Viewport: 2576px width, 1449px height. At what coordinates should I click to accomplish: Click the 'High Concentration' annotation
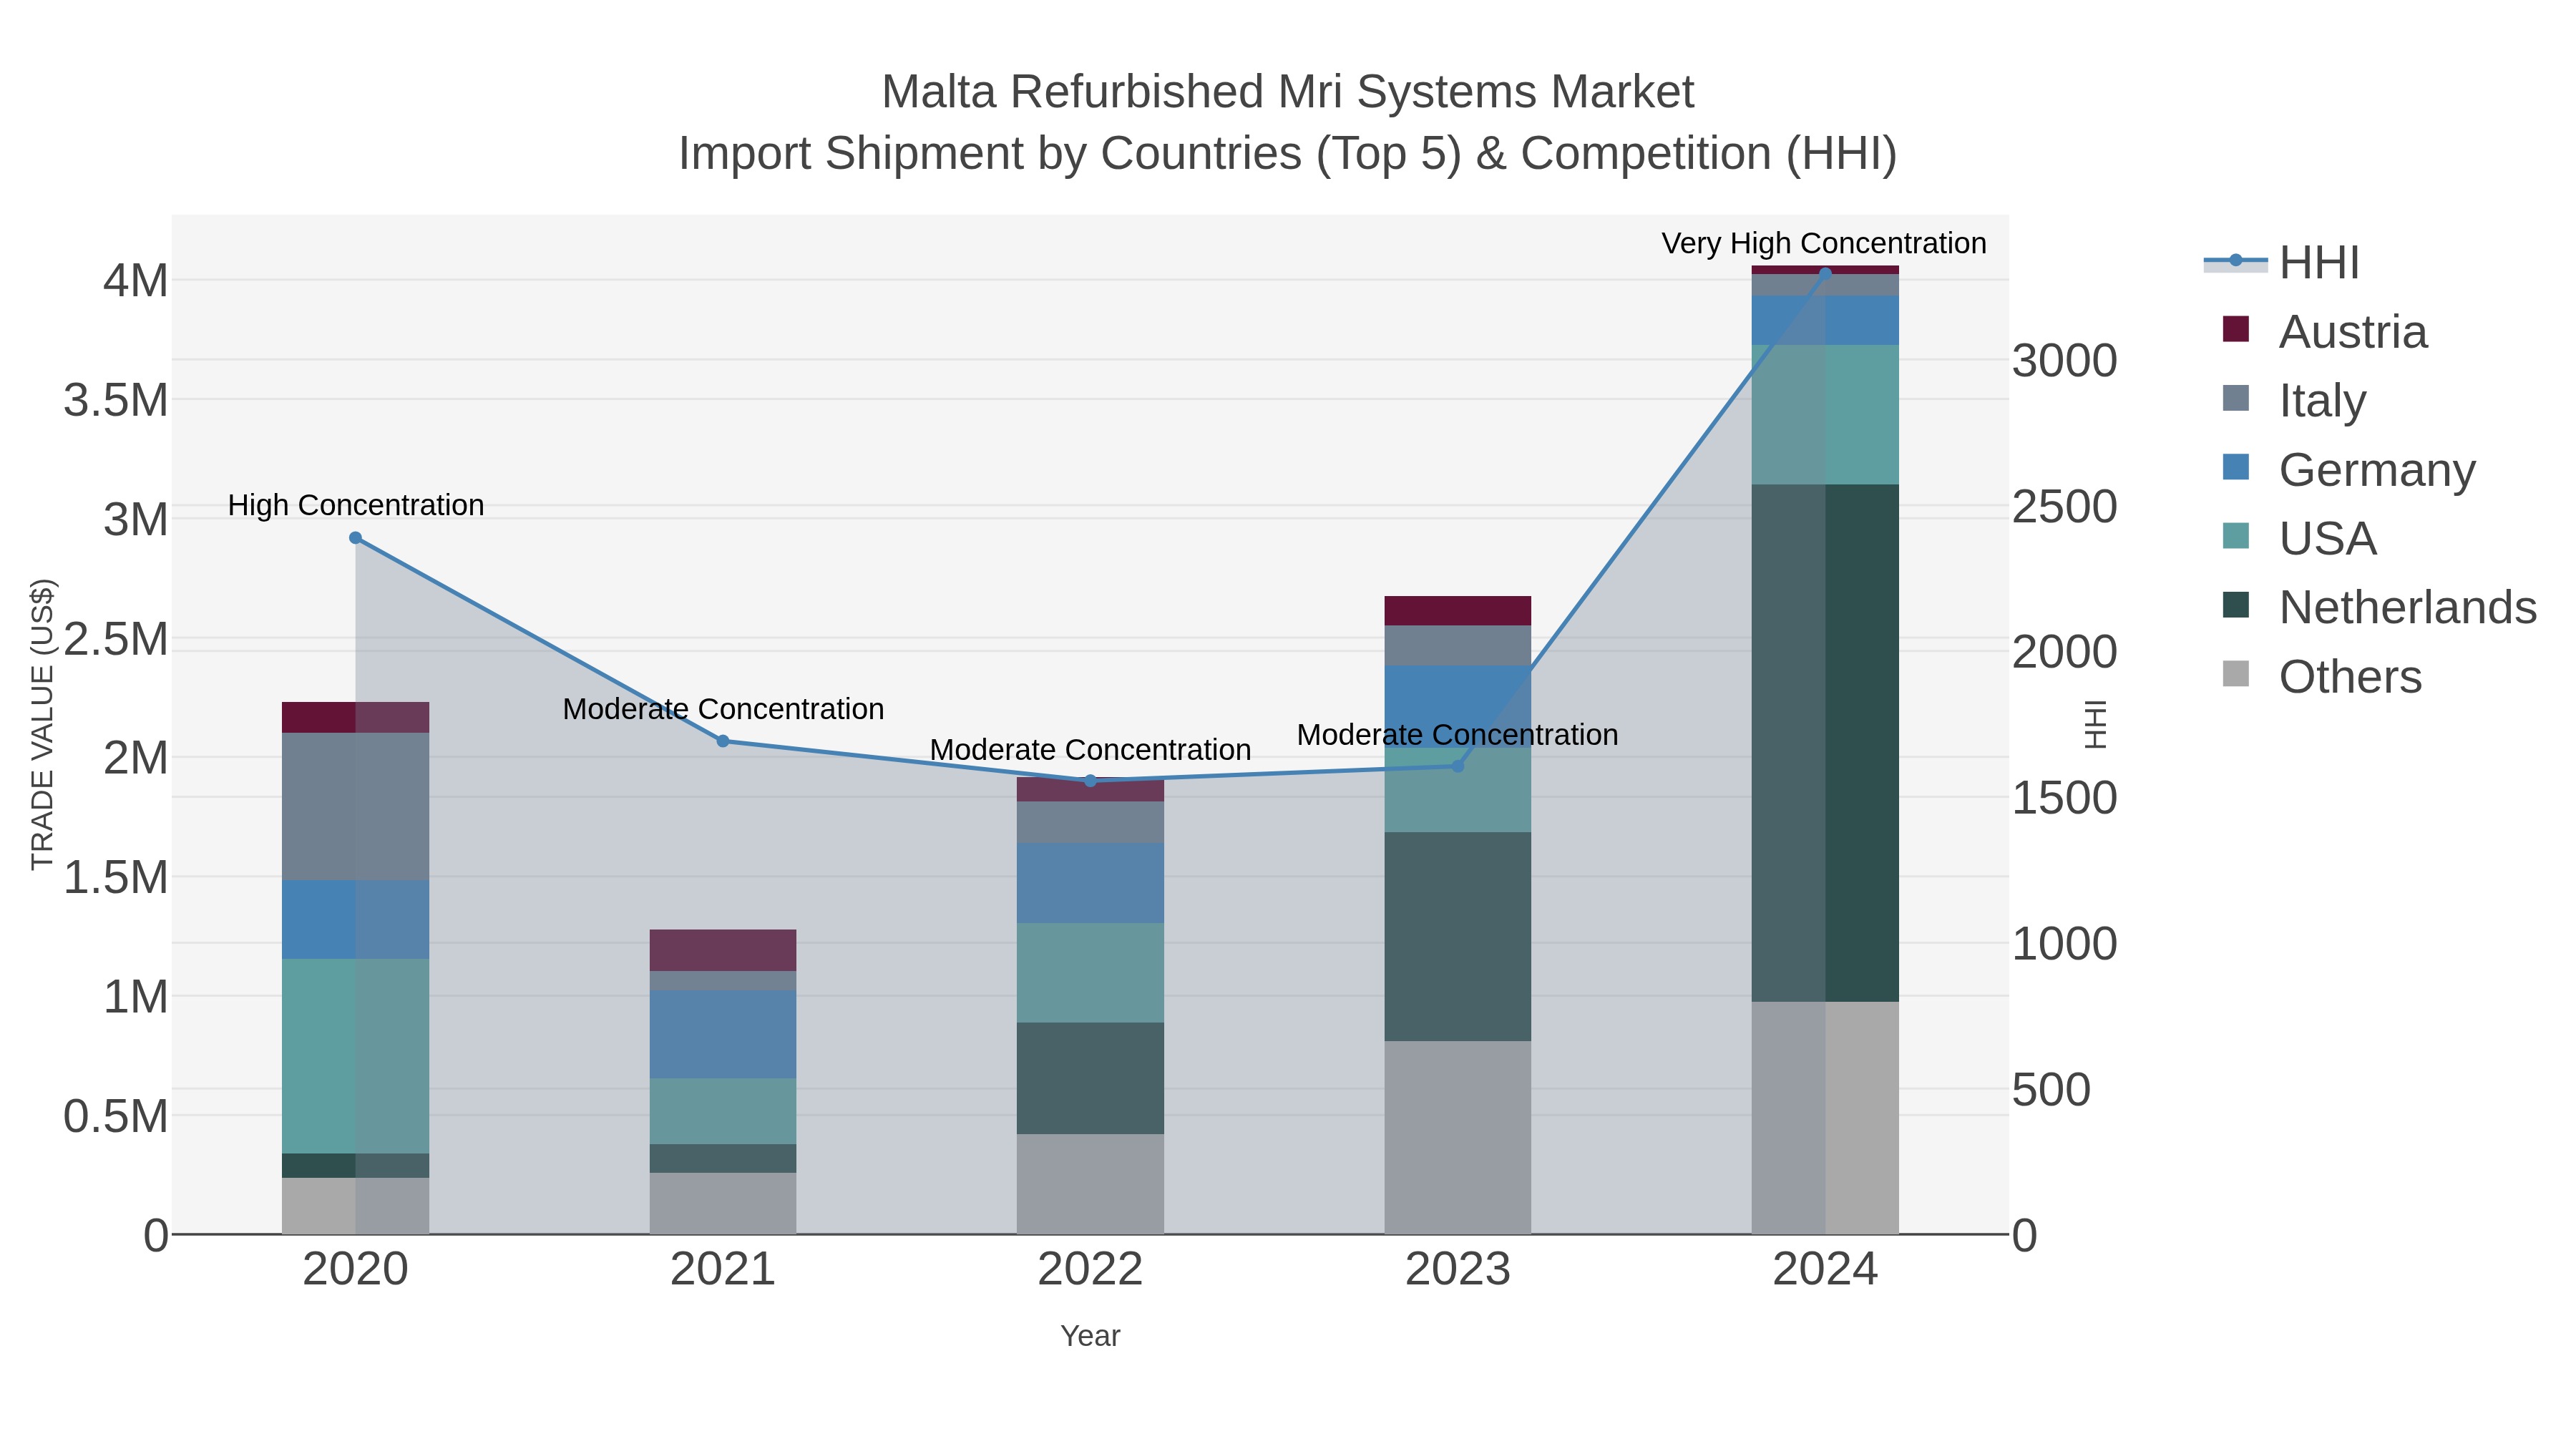click(356, 505)
